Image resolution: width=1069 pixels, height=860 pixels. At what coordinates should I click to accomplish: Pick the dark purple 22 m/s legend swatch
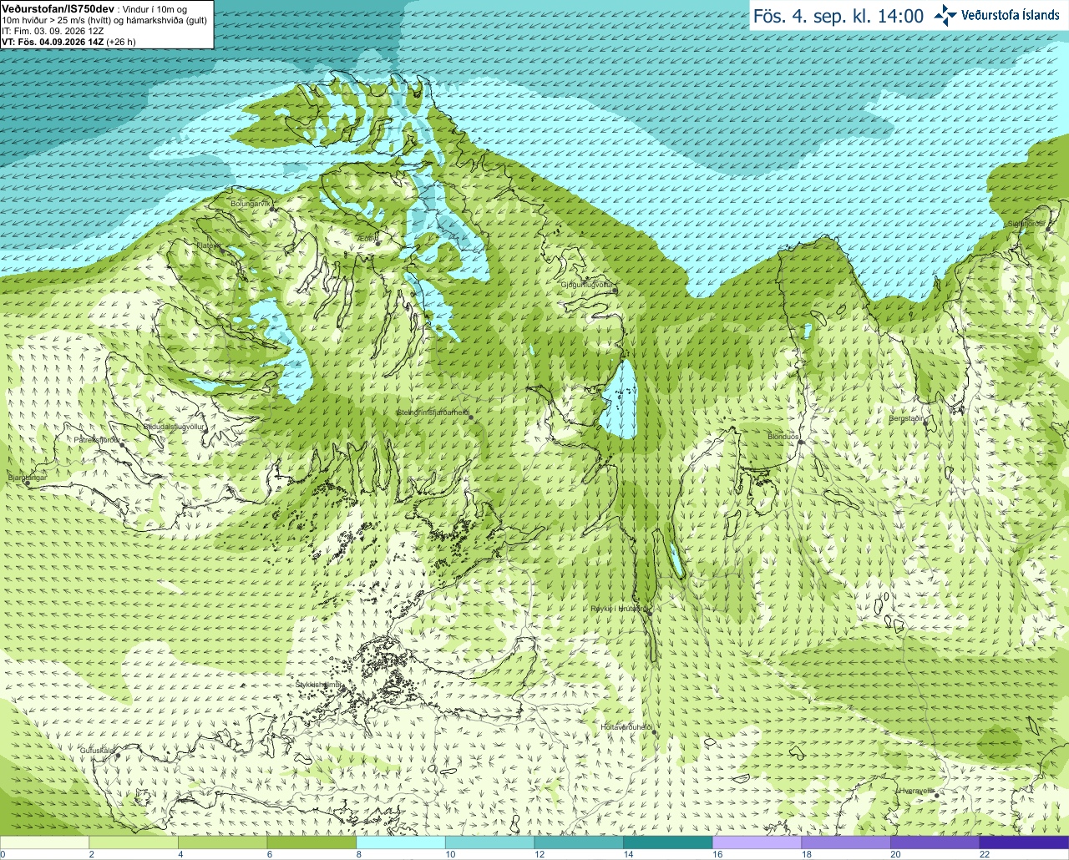[x=1024, y=842]
